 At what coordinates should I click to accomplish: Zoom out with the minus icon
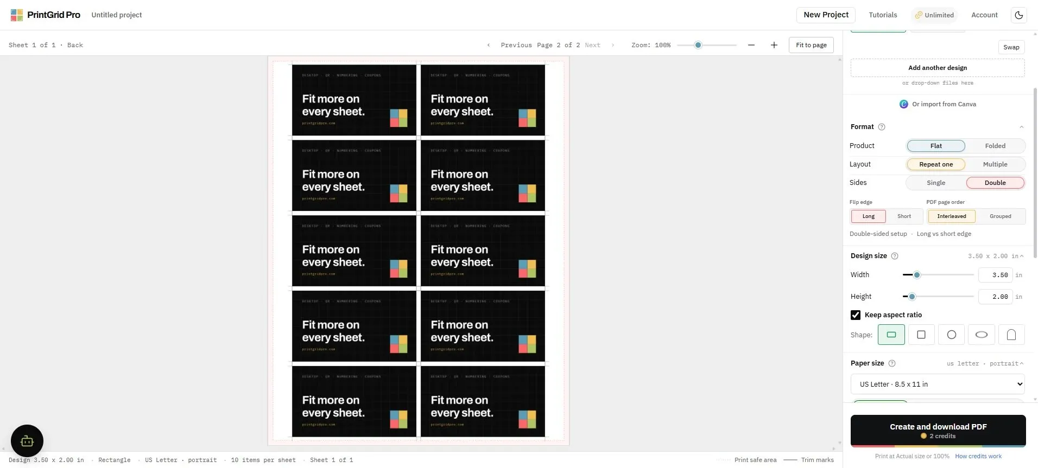tap(751, 45)
